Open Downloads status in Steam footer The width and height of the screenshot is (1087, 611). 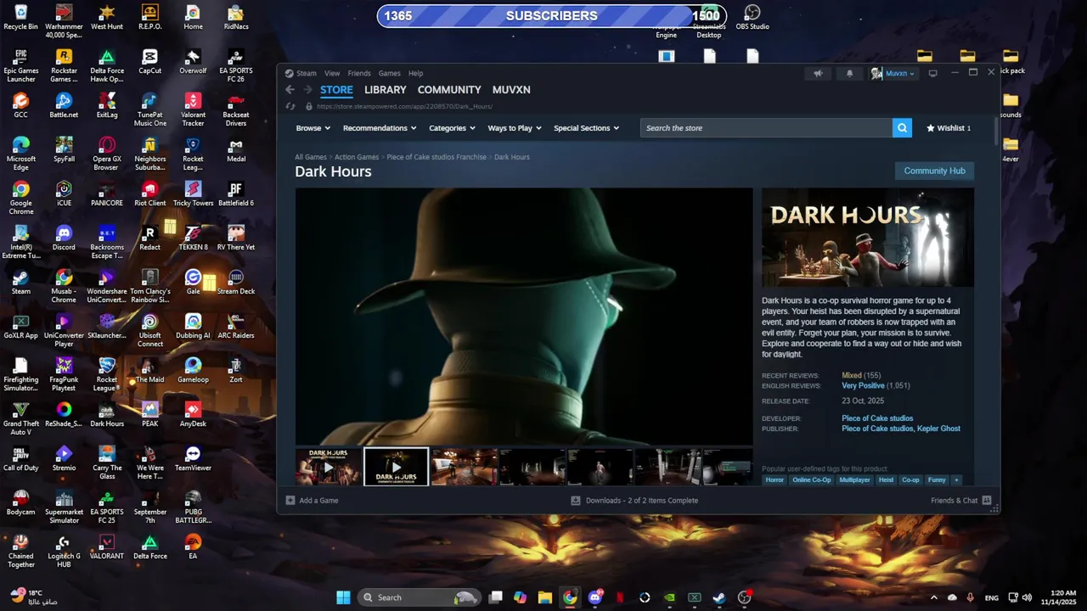(x=634, y=501)
